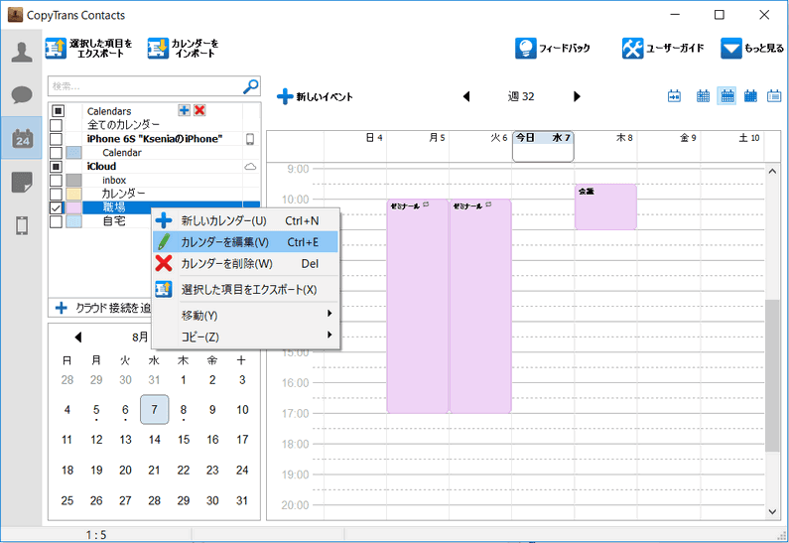Open the Calendar section in sidebar
This screenshot has width=789, height=543.
click(22, 138)
